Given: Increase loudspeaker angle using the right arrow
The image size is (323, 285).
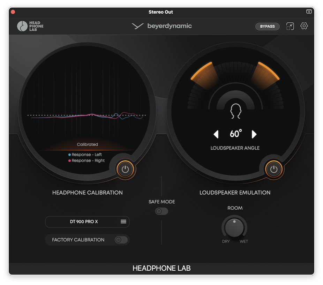Looking at the screenshot, I should (x=254, y=134).
